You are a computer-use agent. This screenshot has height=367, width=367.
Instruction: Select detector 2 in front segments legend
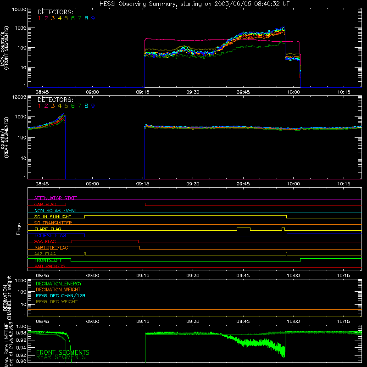tap(46, 18)
